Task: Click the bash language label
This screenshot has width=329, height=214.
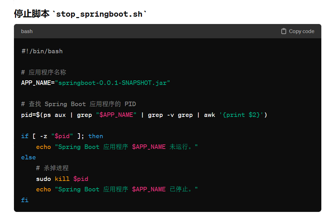Action: (x=27, y=31)
